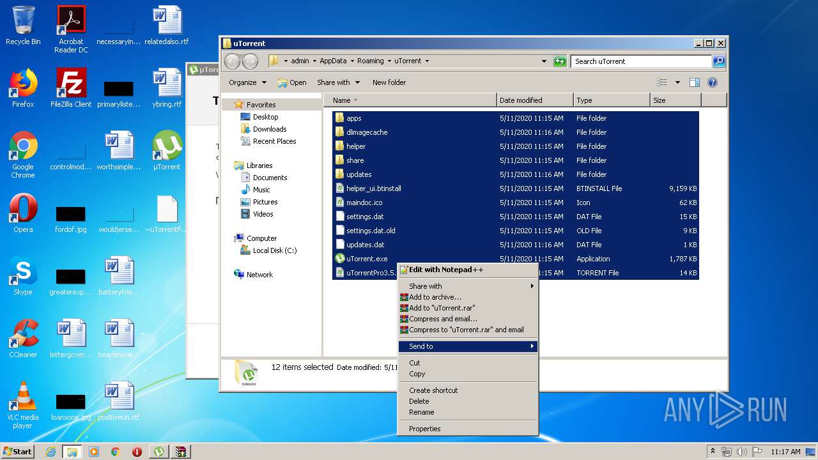Open Firefox desktop shortcut
This screenshot has width=818, height=460.
23,88
